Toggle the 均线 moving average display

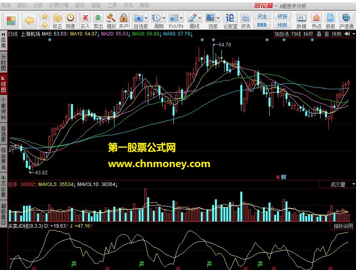(x=296, y=34)
